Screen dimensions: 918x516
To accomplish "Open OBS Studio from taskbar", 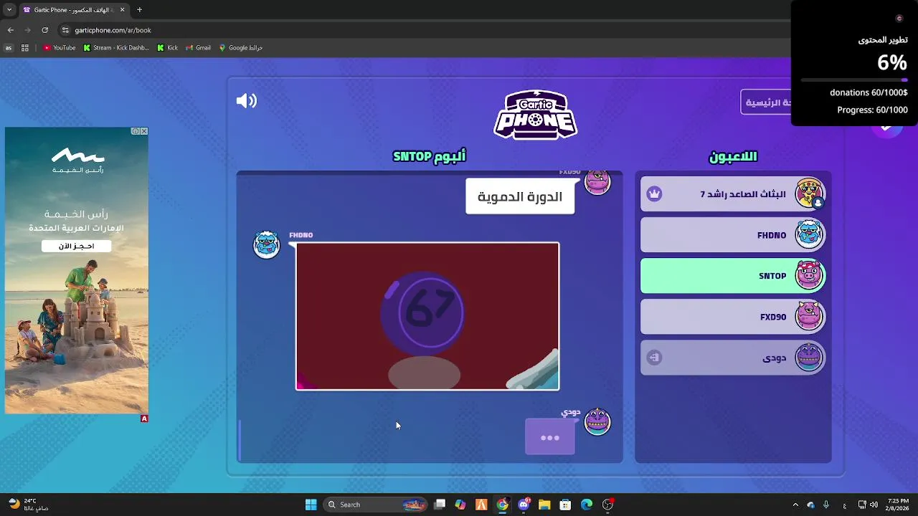I will pos(607,505).
